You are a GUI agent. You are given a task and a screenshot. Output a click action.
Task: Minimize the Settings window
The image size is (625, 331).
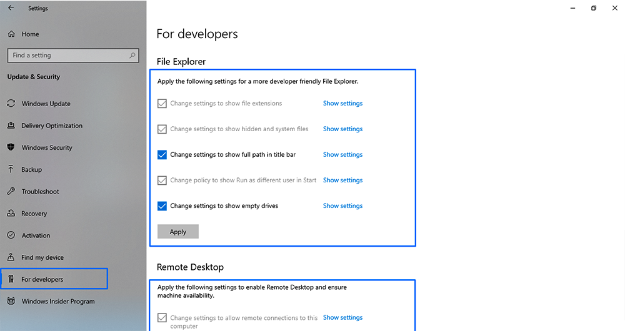click(572, 8)
